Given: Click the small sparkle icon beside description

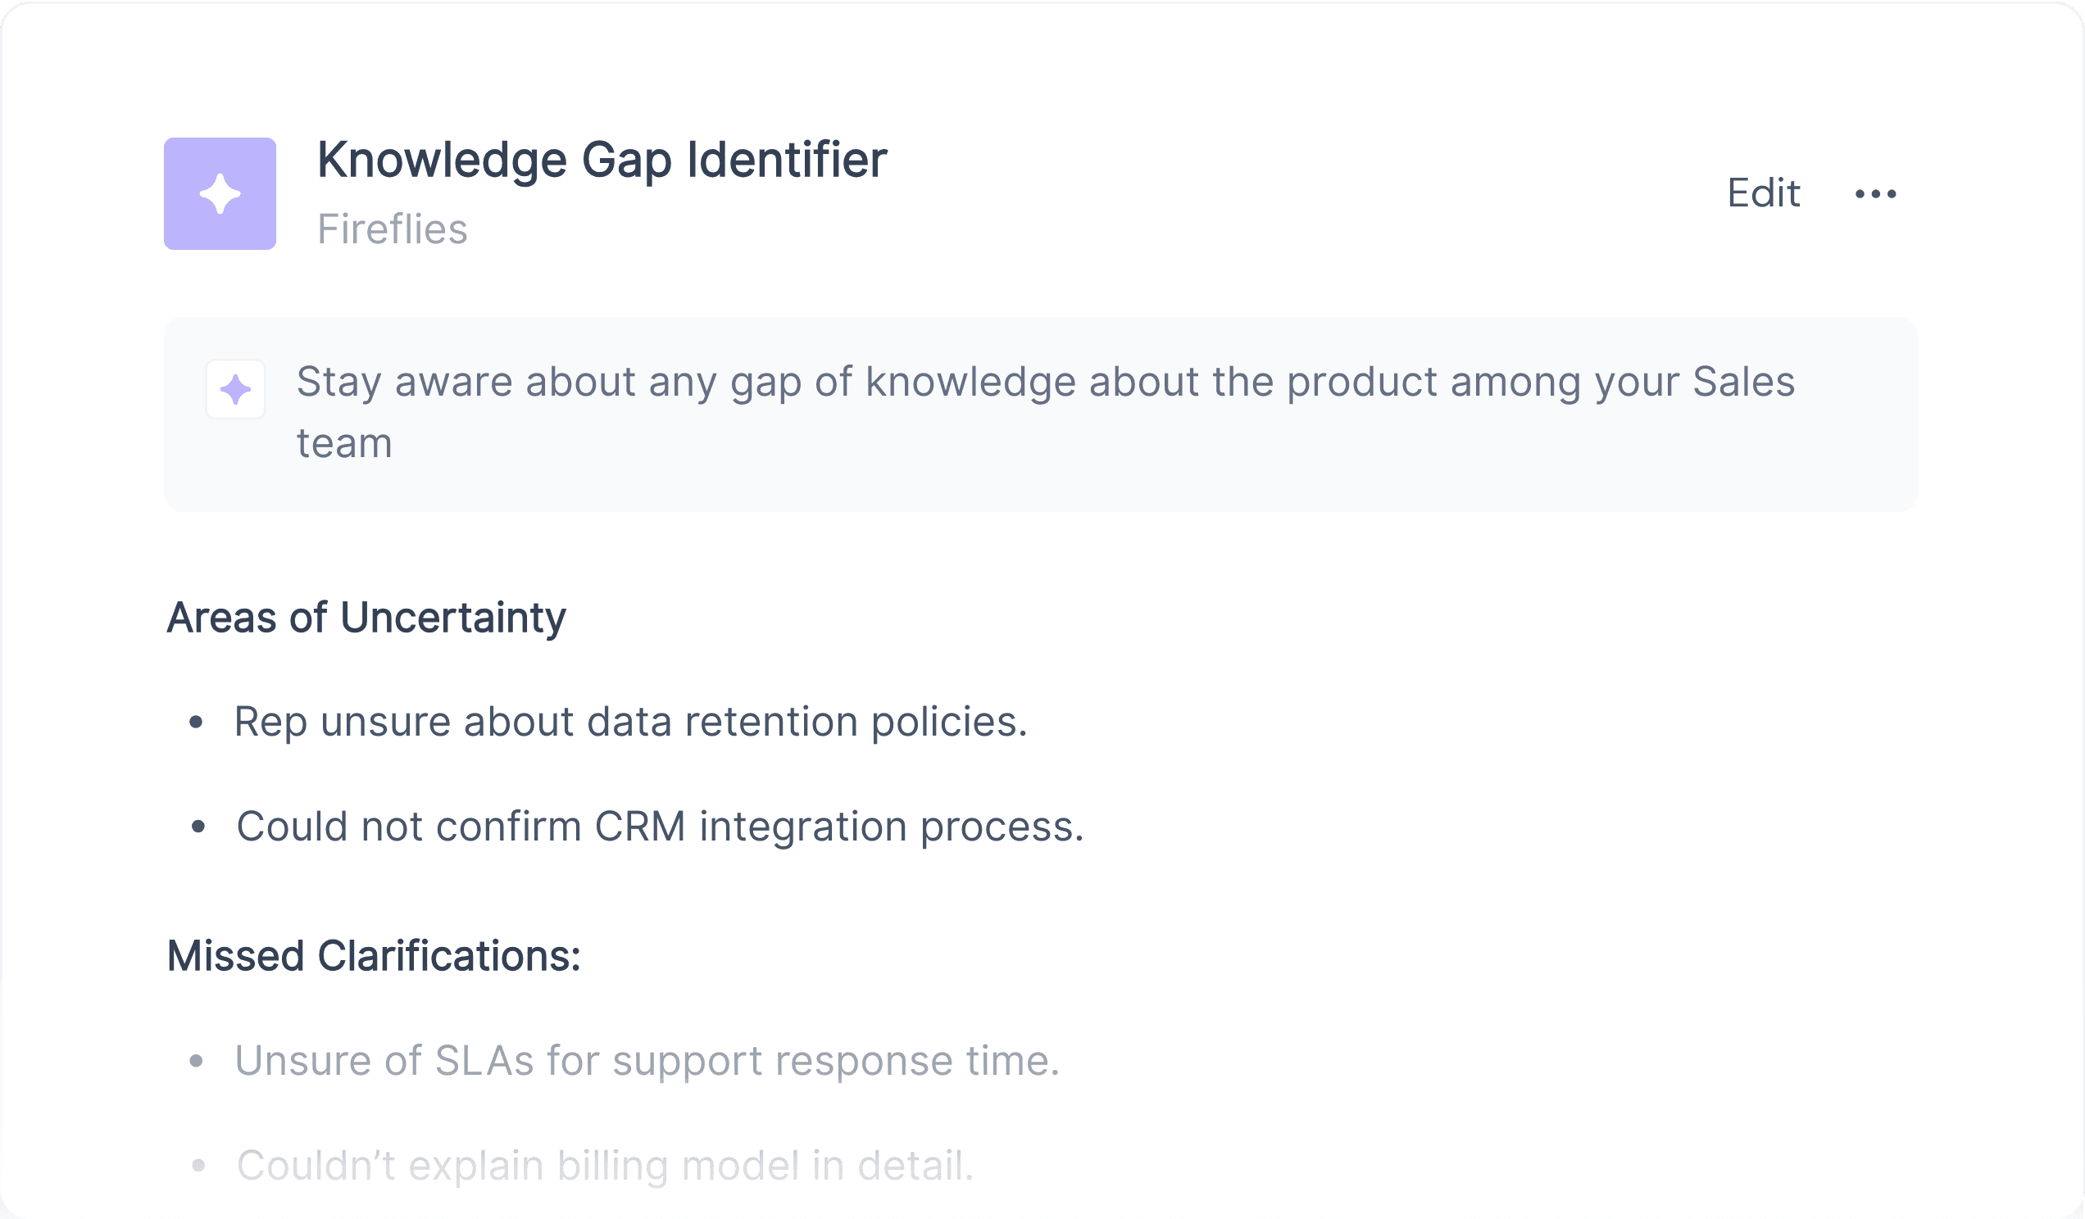Looking at the screenshot, I should tap(236, 389).
